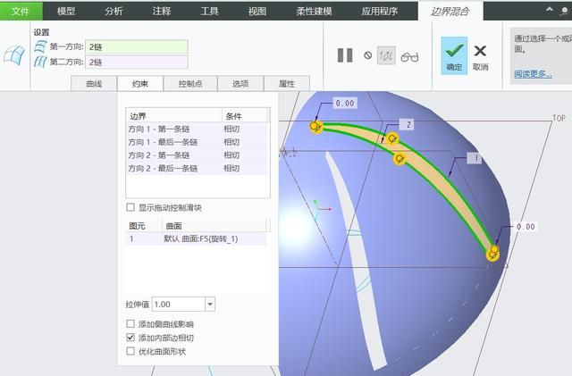Switch to the 工具 ribbon tab
The height and width of the screenshot is (376, 572).
point(209,12)
